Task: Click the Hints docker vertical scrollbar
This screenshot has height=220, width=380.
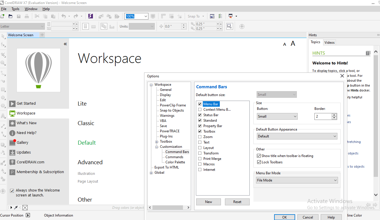Action: (376, 116)
